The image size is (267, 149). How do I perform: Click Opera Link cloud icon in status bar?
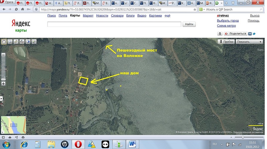[10, 137]
